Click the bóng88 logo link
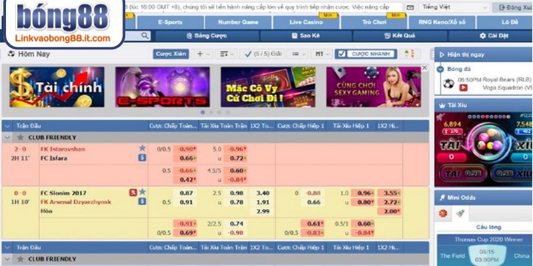Viewport: 533px width, 266px height. coord(63,23)
